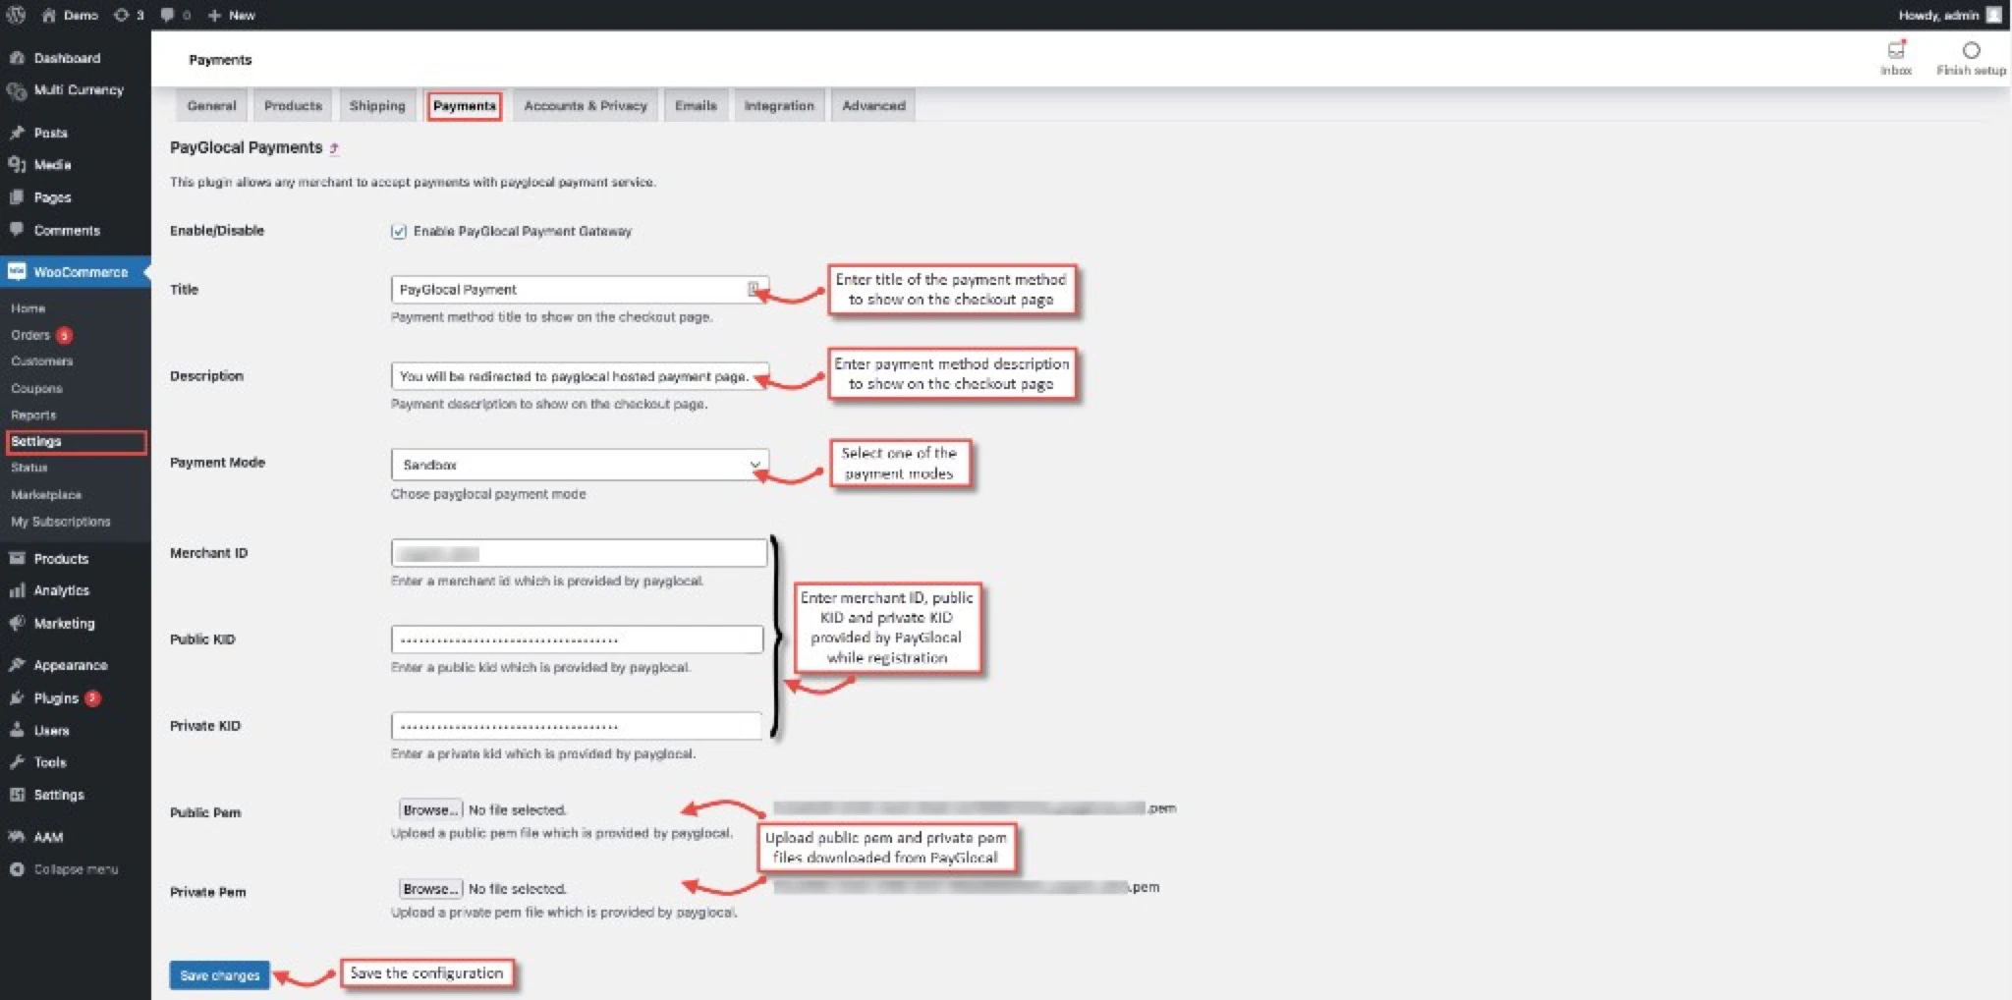
Task: Collapse the sidebar menu
Action: [x=76, y=869]
